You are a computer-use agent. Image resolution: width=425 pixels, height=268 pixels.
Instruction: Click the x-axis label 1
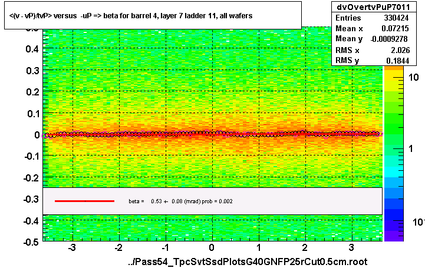pos(259,248)
